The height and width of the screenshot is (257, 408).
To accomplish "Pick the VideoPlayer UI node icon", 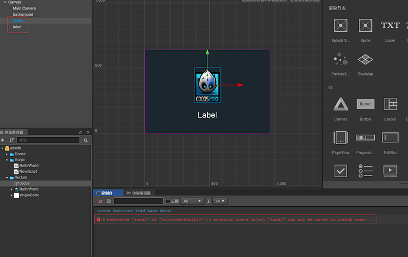I will click(x=390, y=171).
